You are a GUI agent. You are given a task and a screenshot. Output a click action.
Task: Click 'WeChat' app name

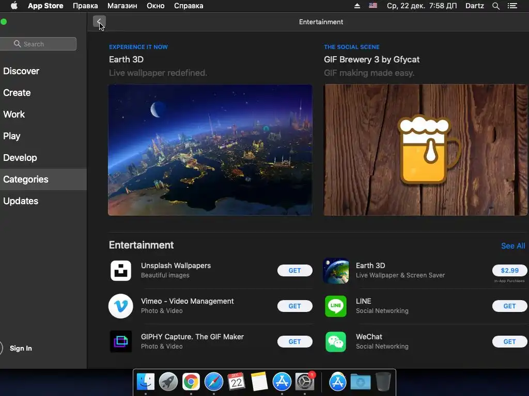coord(369,337)
